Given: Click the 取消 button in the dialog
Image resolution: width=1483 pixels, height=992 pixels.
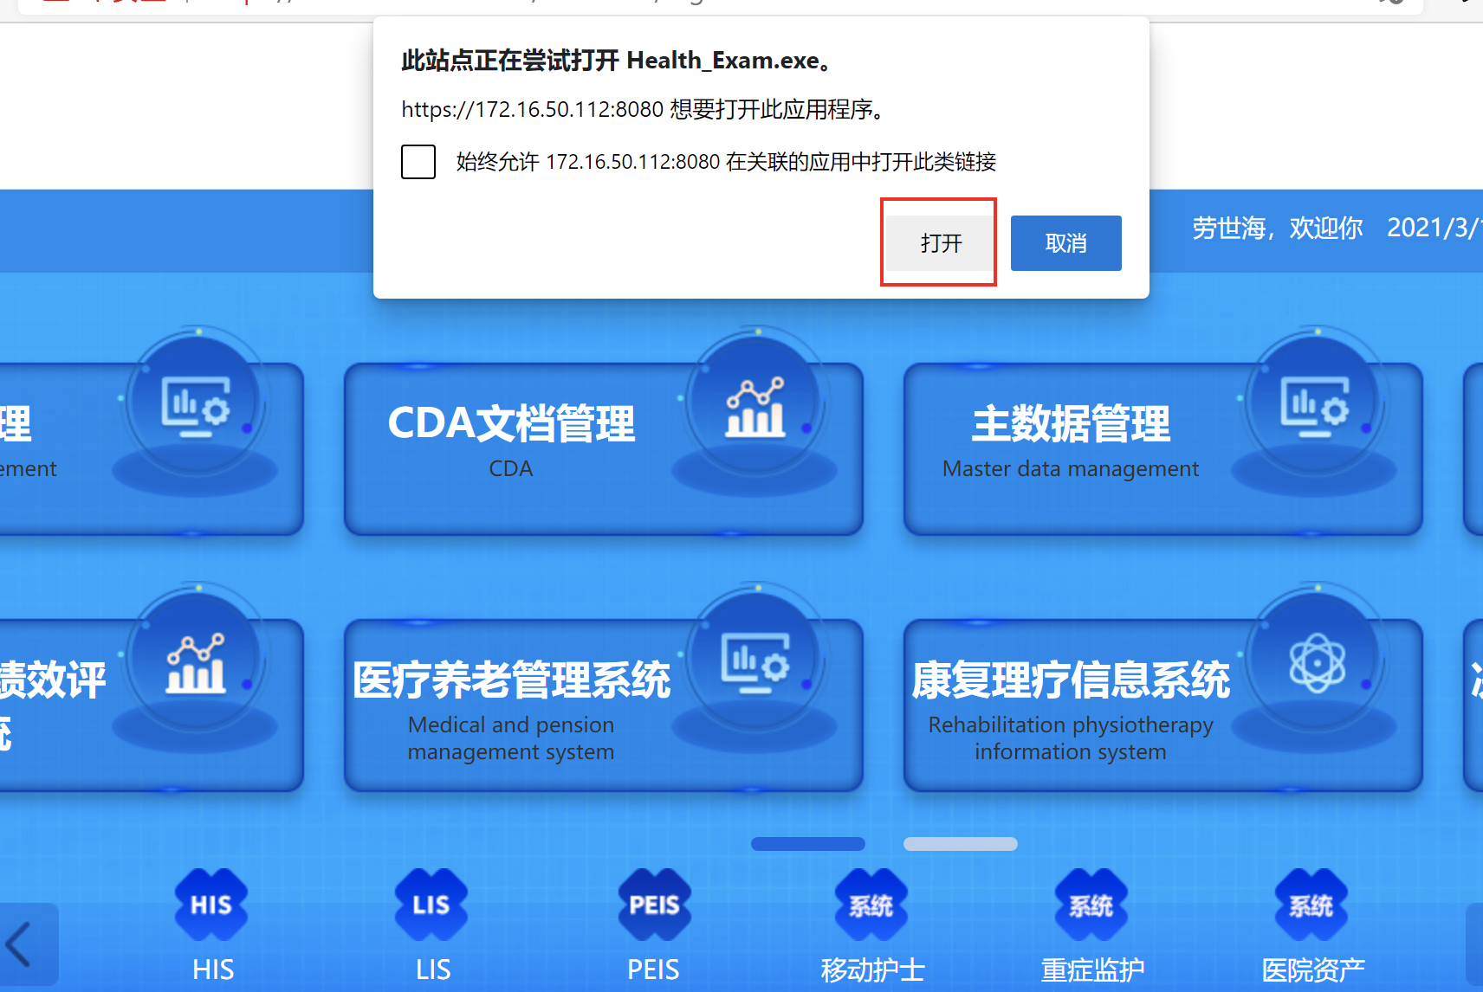Looking at the screenshot, I should [1065, 243].
